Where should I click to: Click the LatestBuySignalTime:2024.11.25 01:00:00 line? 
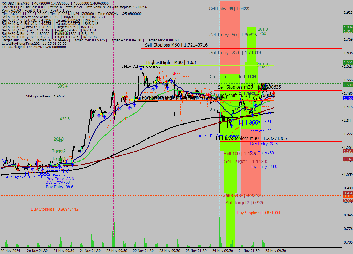(x=34, y=44)
